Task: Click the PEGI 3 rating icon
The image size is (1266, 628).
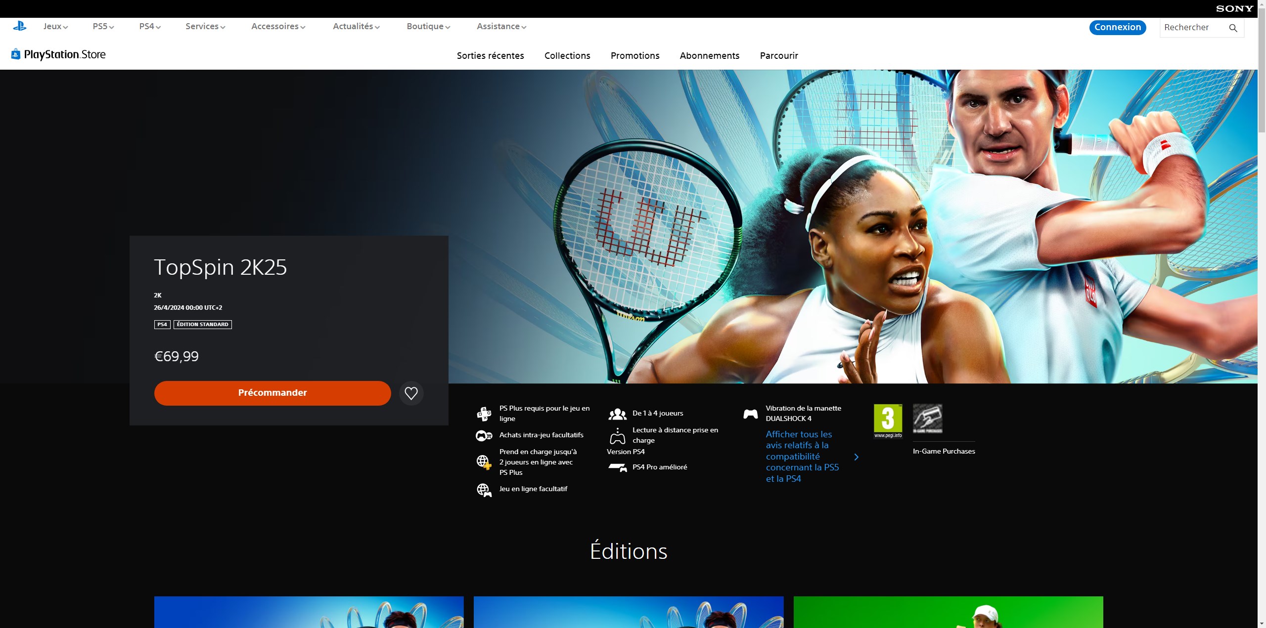Action: coord(888,420)
